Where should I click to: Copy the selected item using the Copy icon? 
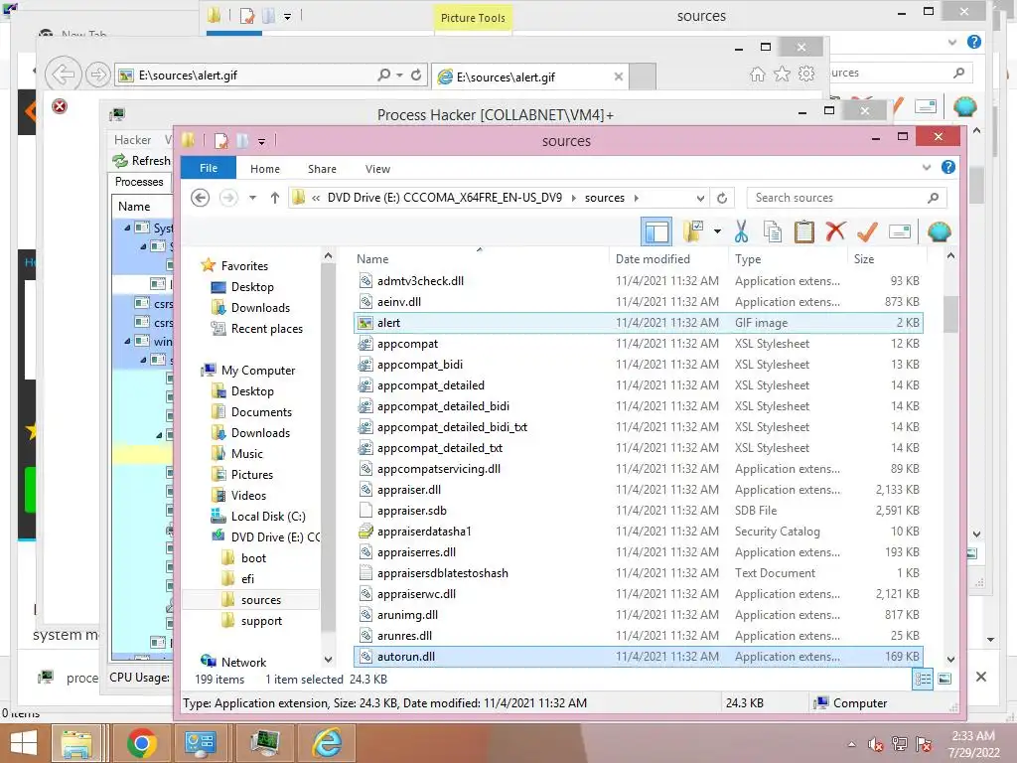(x=773, y=231)
